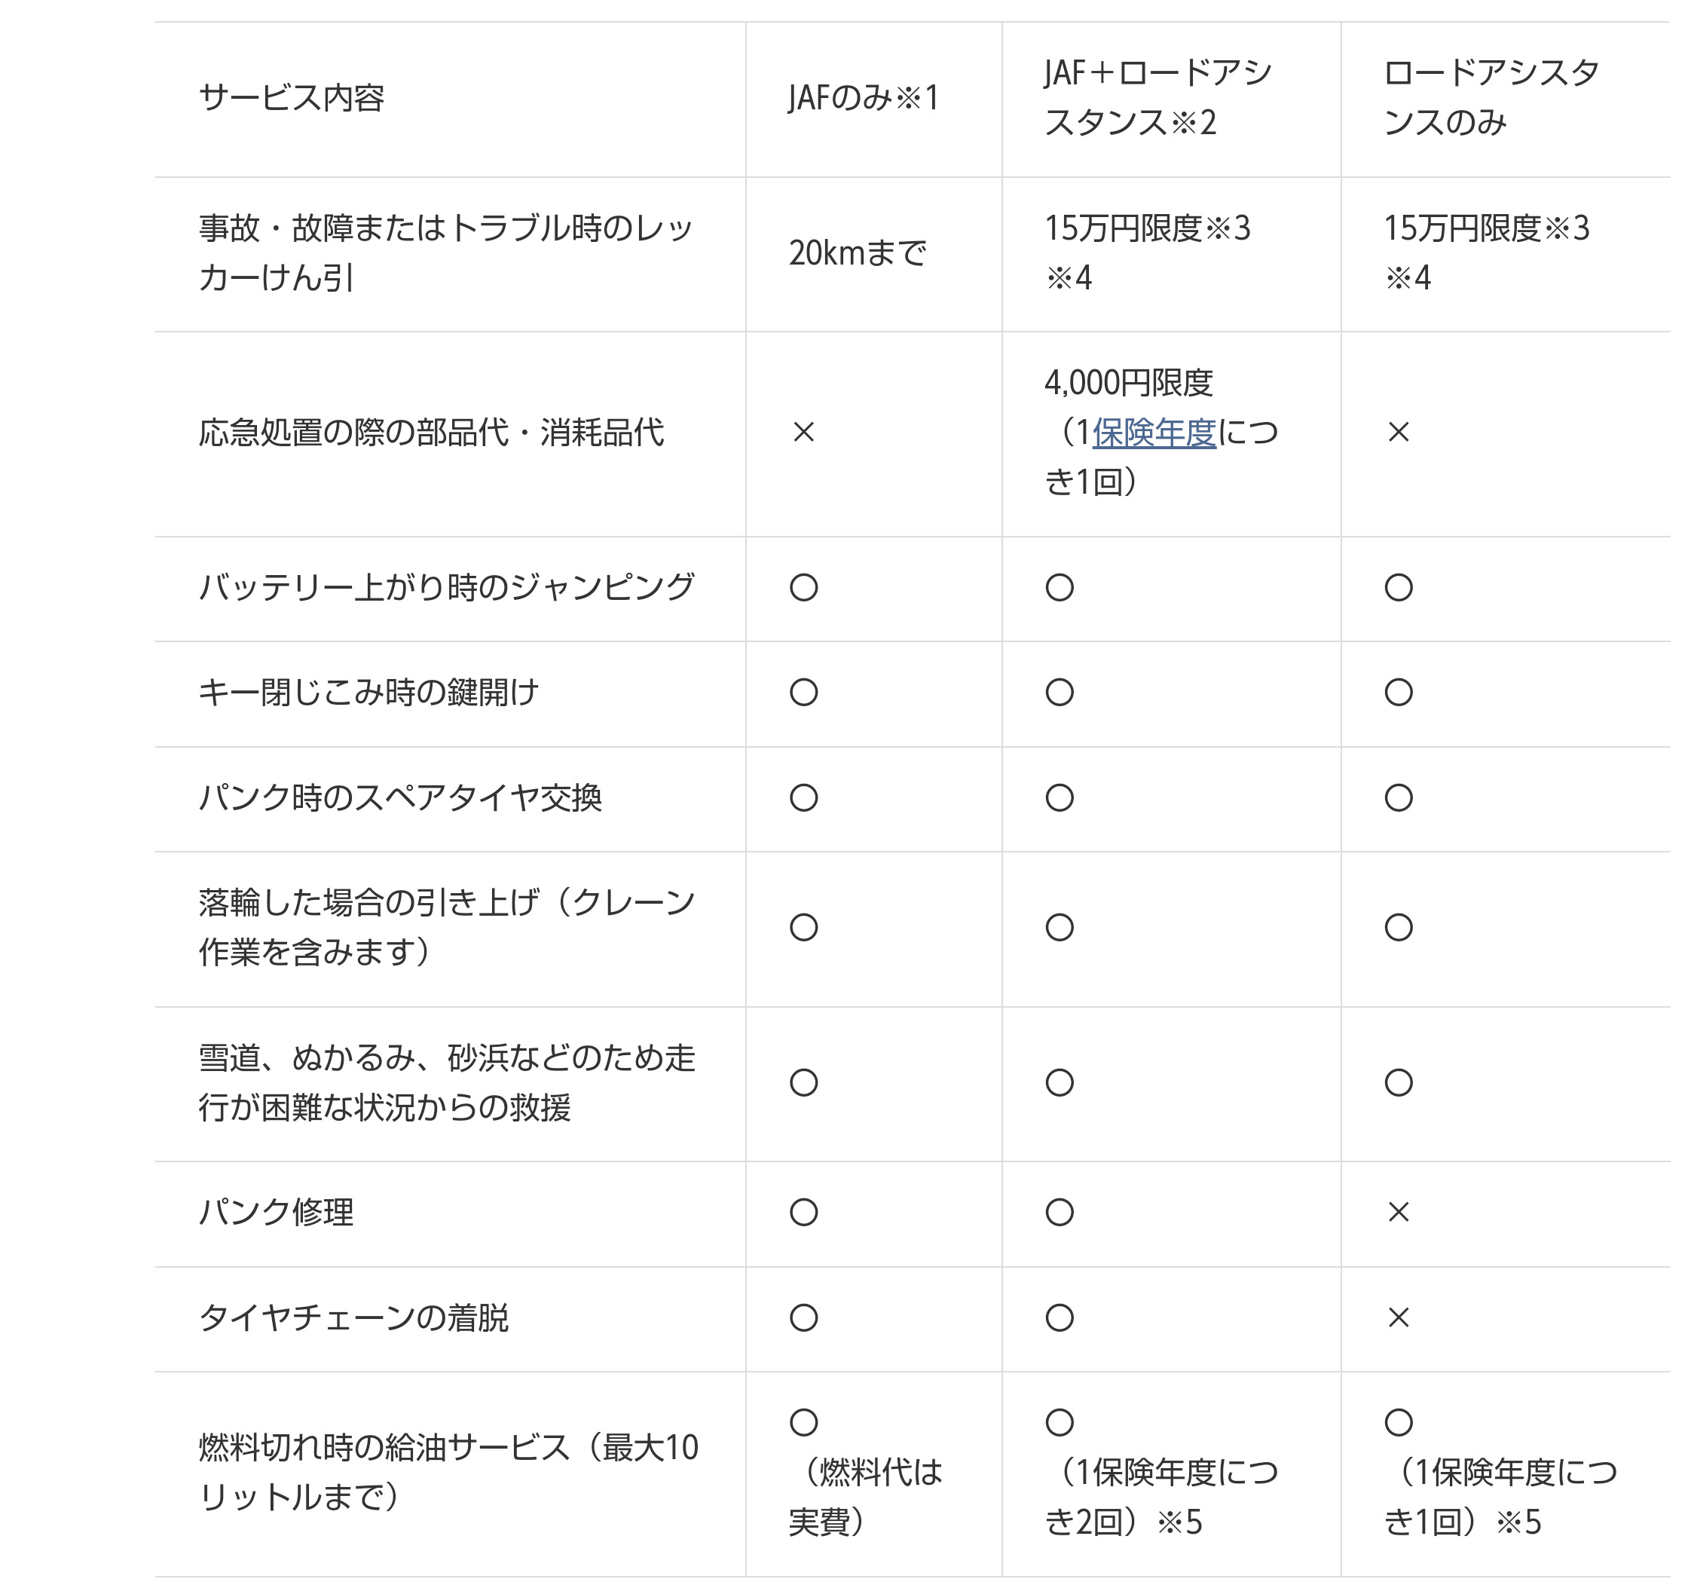Click the × for 応急処置 under ロードアシスタンスのみ

pos(1398,433)
